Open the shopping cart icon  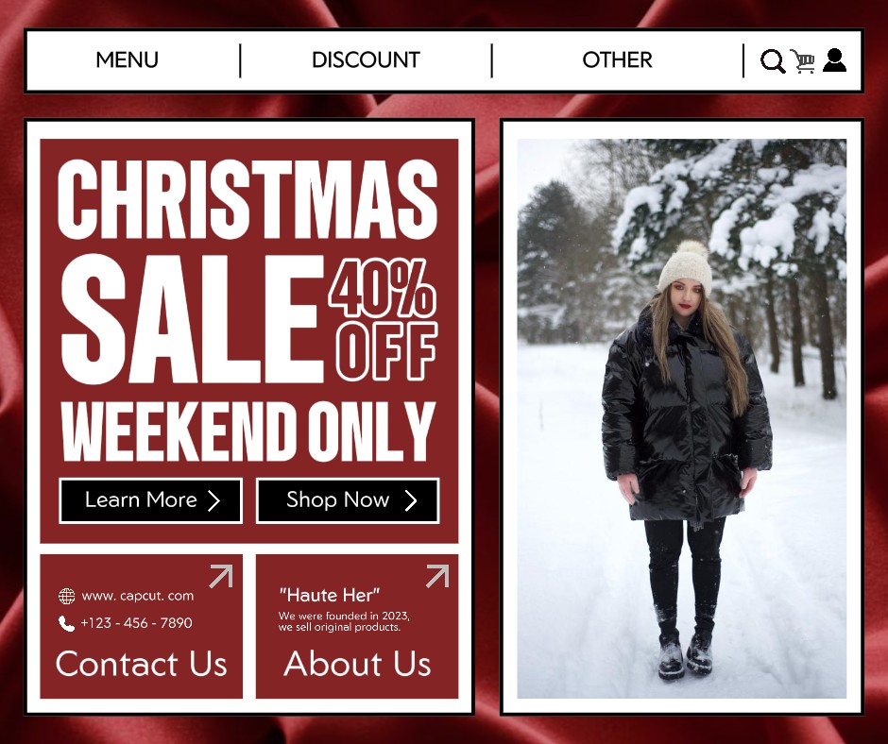point(802,60)
